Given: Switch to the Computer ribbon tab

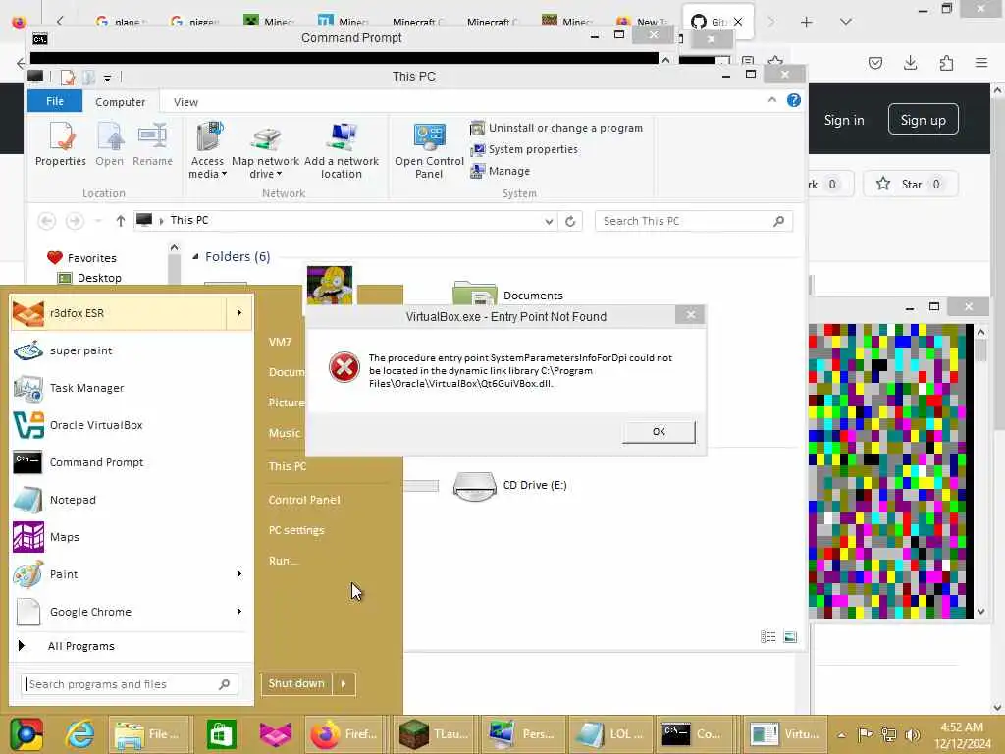Looking at the screenshot, I should coord(120,102).
